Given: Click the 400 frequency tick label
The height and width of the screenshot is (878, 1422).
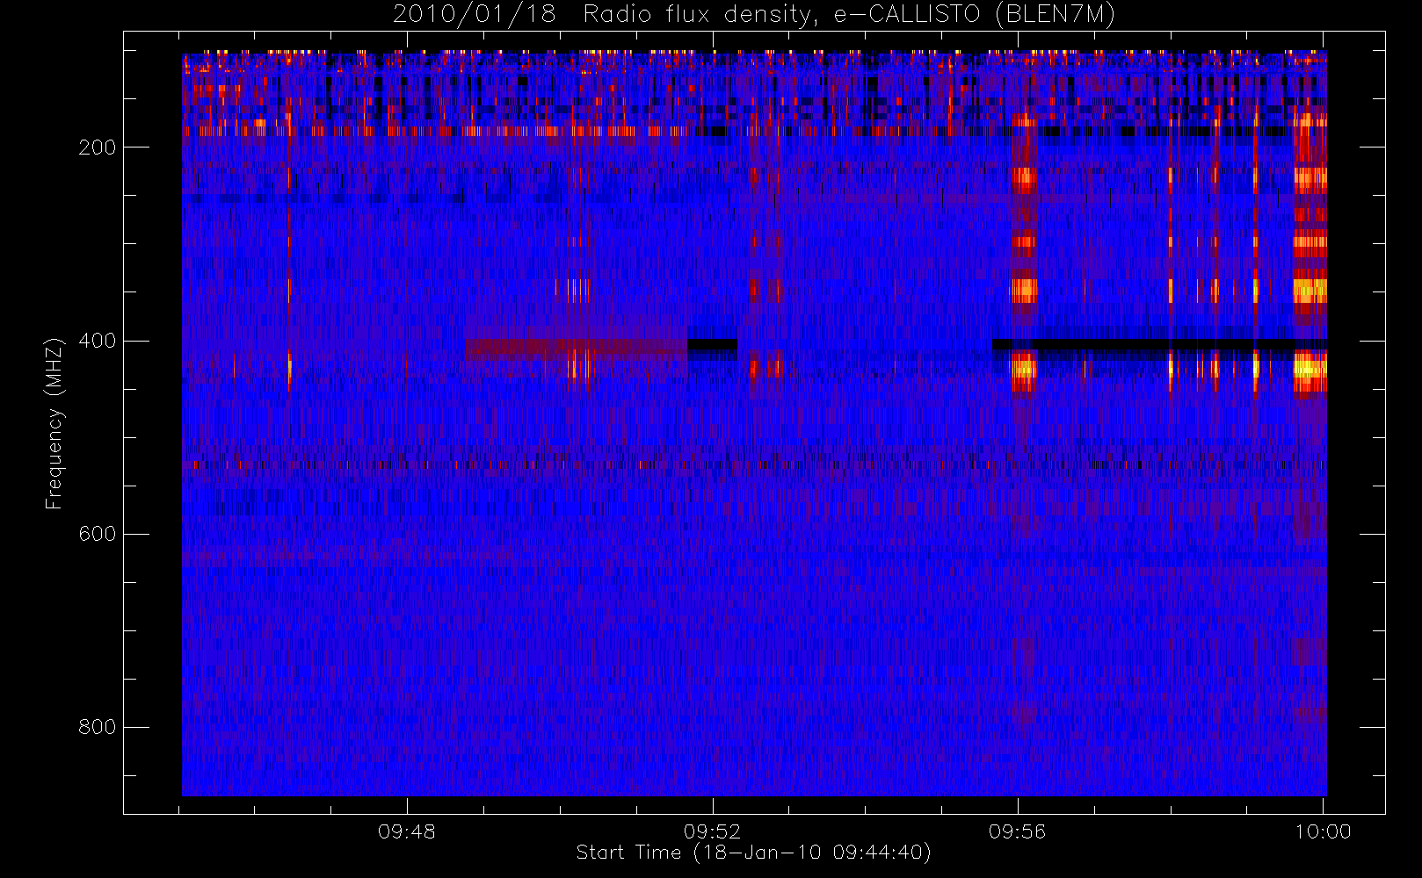Looking at the screenshot, I should click(97, 341).
